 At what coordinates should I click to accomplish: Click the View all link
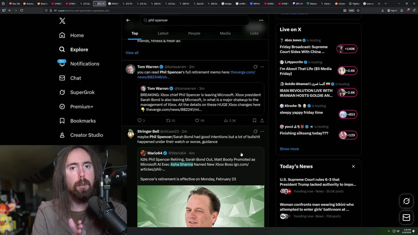(132, 53)
